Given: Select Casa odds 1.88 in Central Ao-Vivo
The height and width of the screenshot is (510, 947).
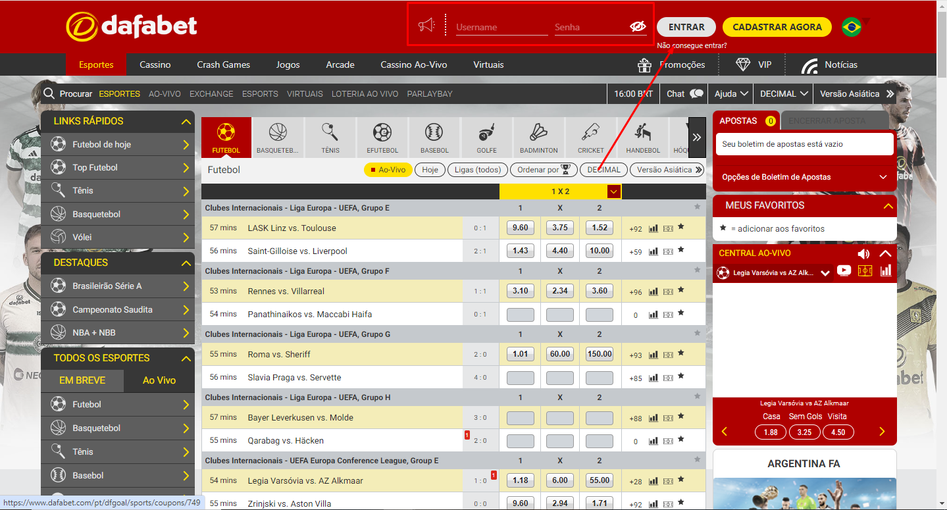Looking at the screenshot, I should point(771,432).
